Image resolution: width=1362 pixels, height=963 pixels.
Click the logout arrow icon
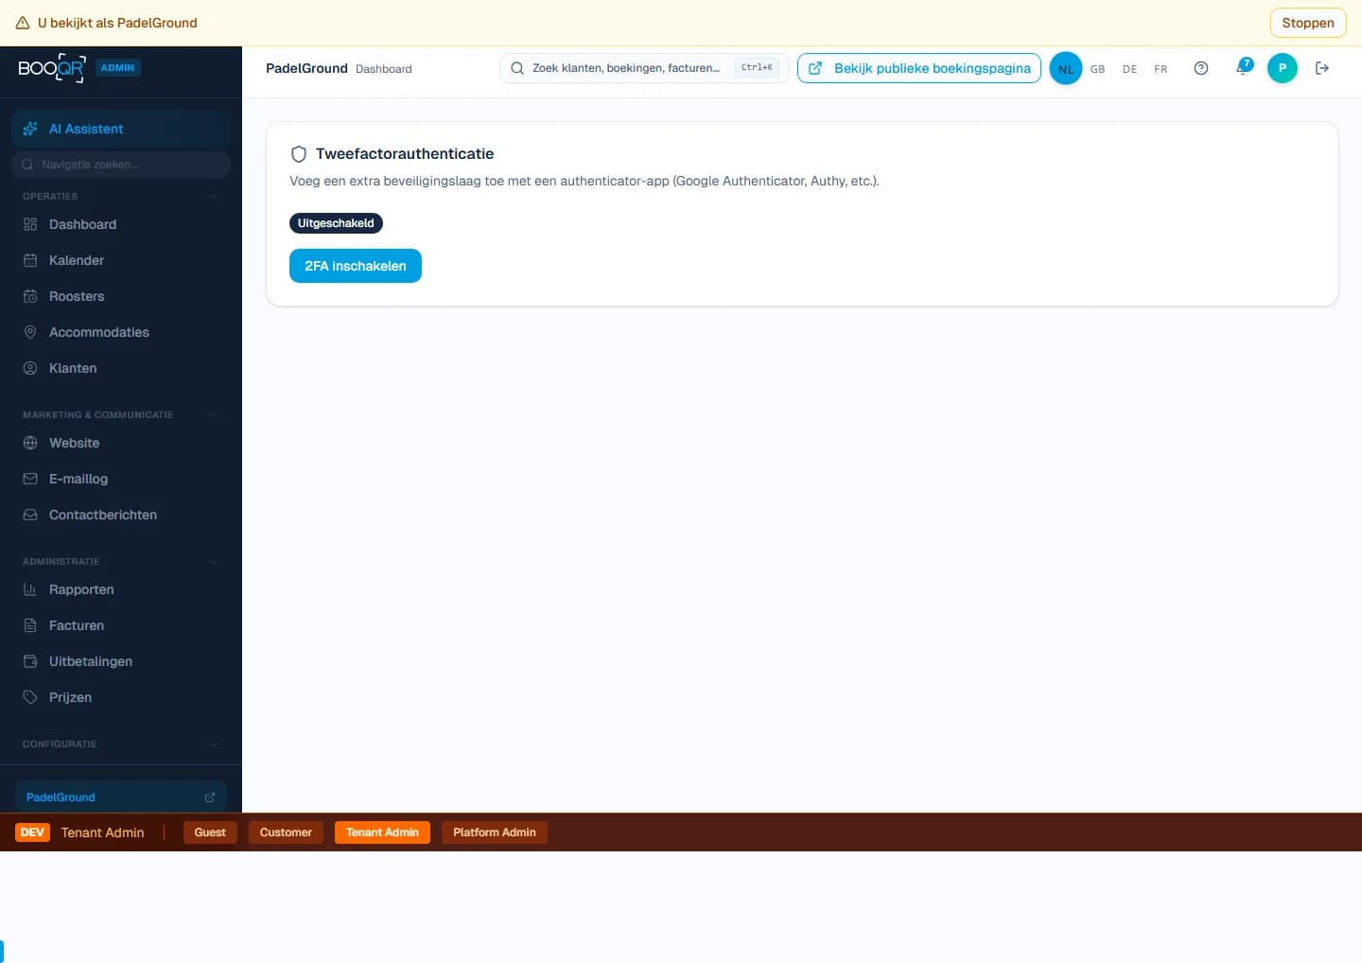click(x=1322, y=68)
